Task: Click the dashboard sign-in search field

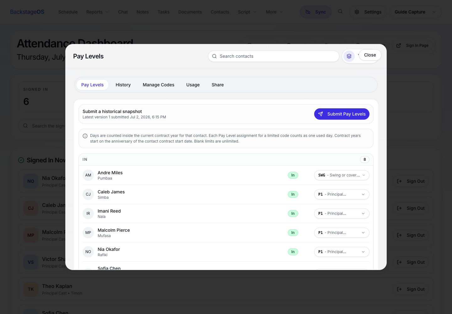Action: click(42, 126)
